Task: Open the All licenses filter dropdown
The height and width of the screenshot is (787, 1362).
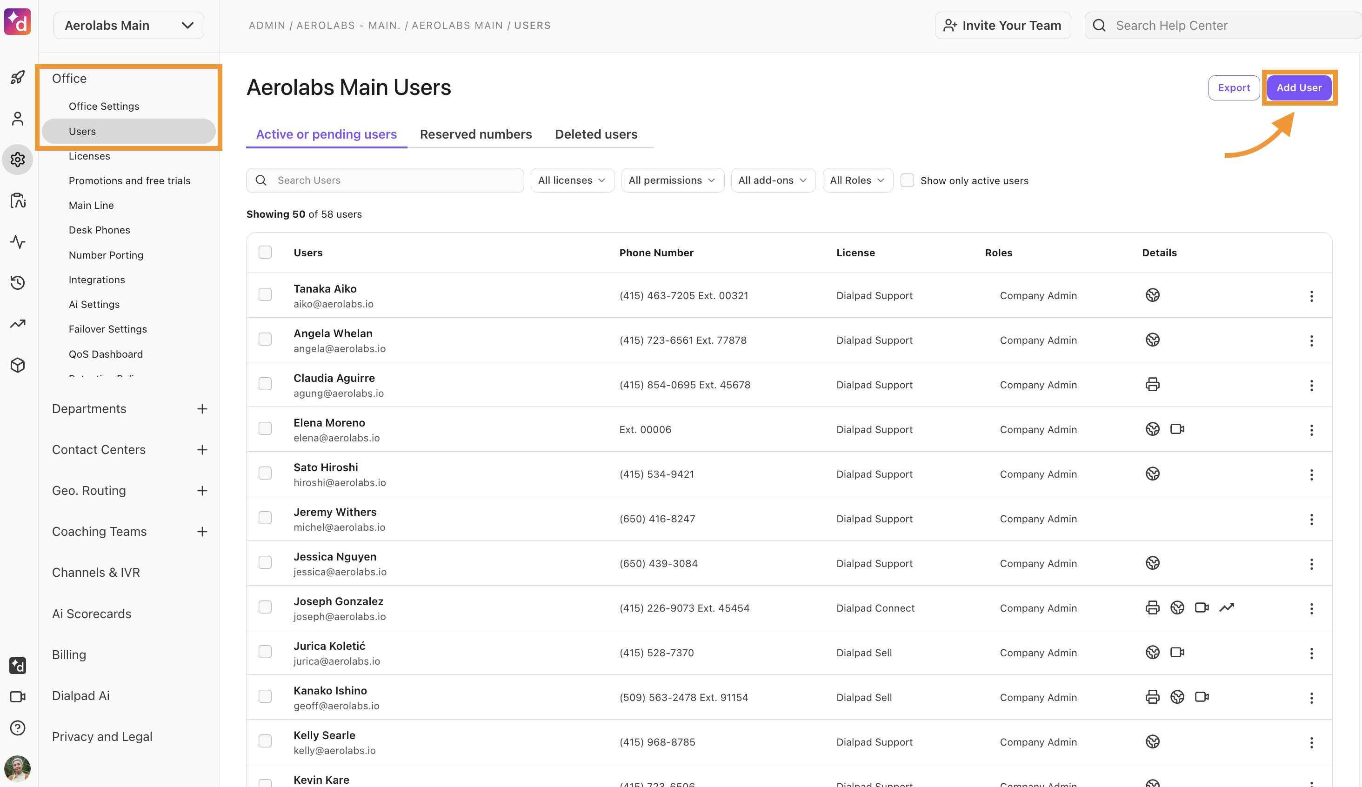Action: pyautogui.click(x=572, y=180)
